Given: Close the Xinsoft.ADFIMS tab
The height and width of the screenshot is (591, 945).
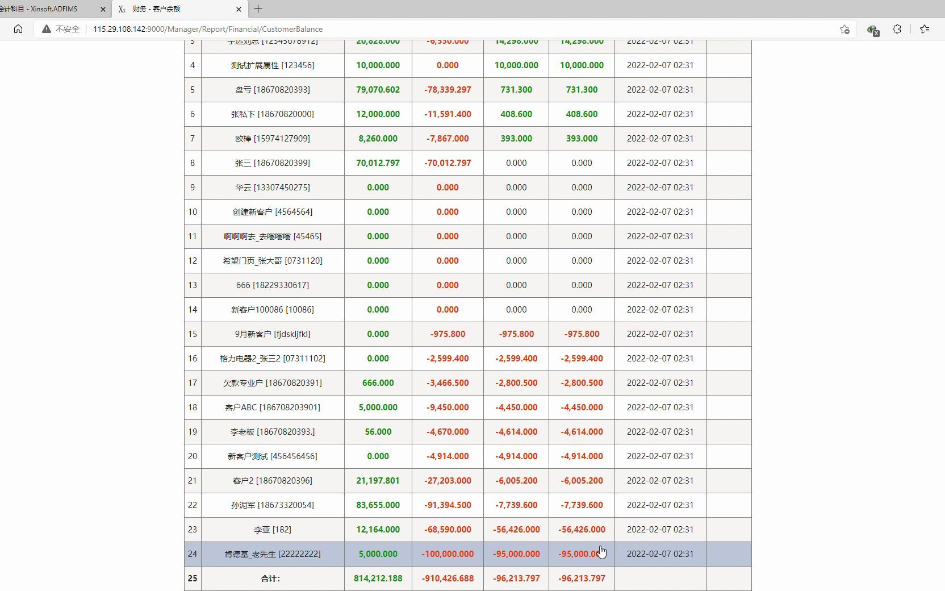Looking at the screenshot, I should 103,9.
